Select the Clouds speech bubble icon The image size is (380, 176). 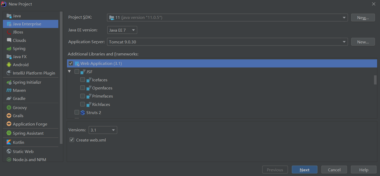[9, 40]
